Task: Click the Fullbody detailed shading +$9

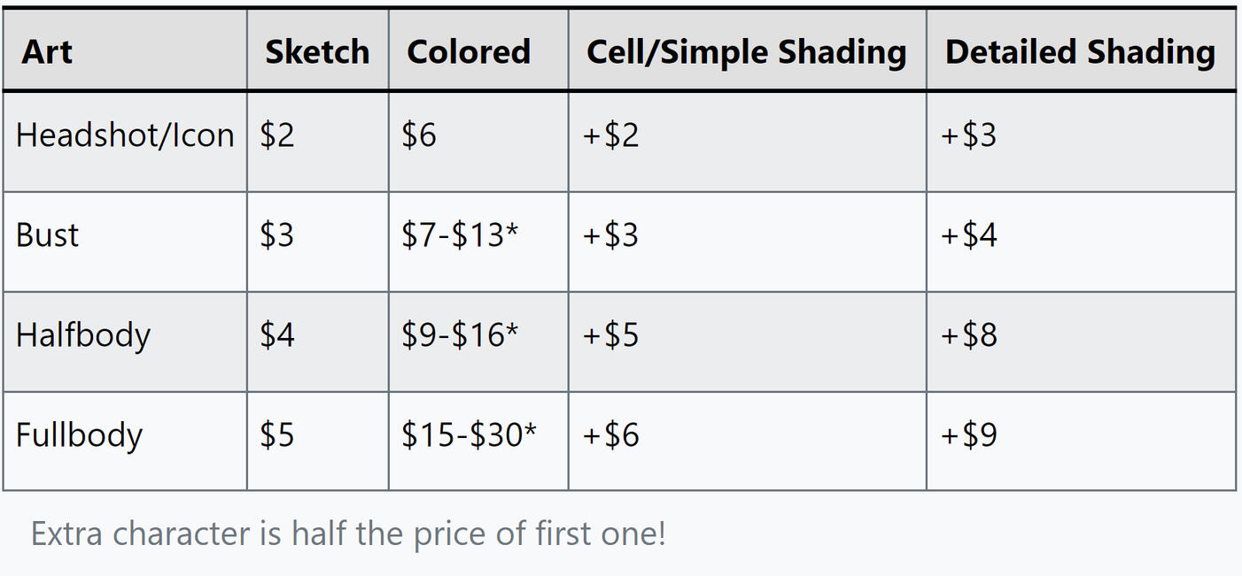Action: coord(968,435)
